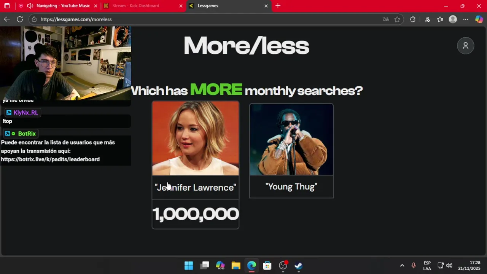Open OBS Studio from the taskbar

click(283, 265)
